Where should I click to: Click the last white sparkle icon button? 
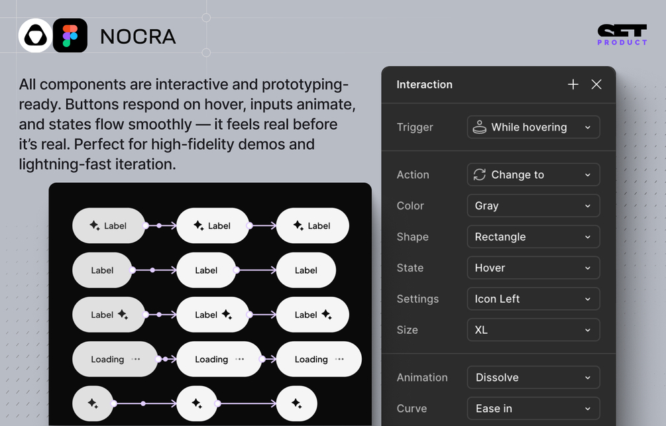(296, 403)
